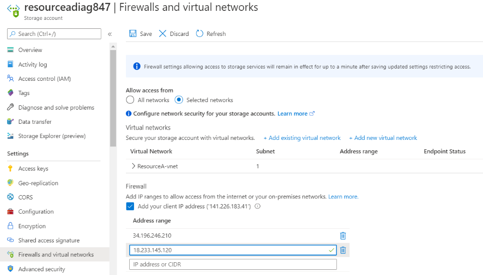This screenshot has width=483, height=275.
Task: Click the sidebar Search box
Action: click(x=54, y=34)
